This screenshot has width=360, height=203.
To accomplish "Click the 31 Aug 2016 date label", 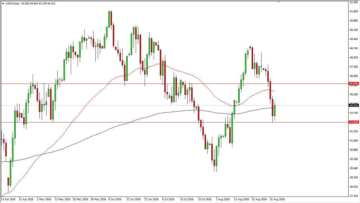I will (x=278, y=200).
